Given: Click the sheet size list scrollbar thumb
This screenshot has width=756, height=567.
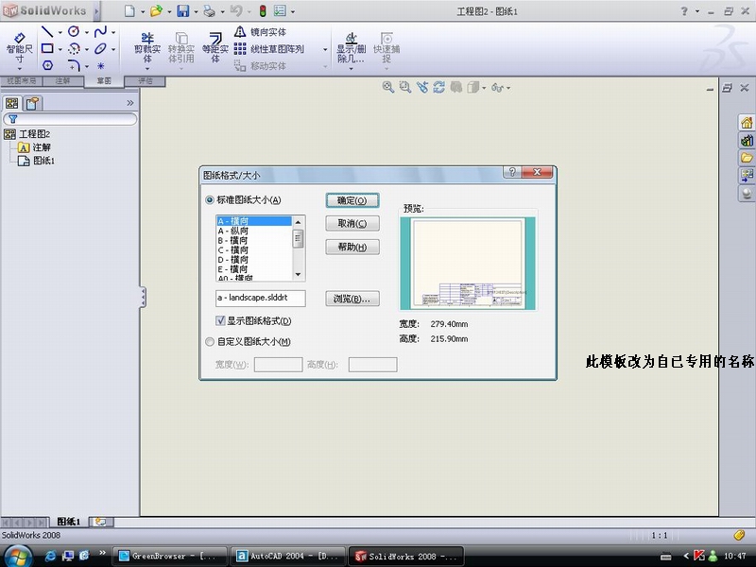Looking at the screenshot, I should 298,239.
